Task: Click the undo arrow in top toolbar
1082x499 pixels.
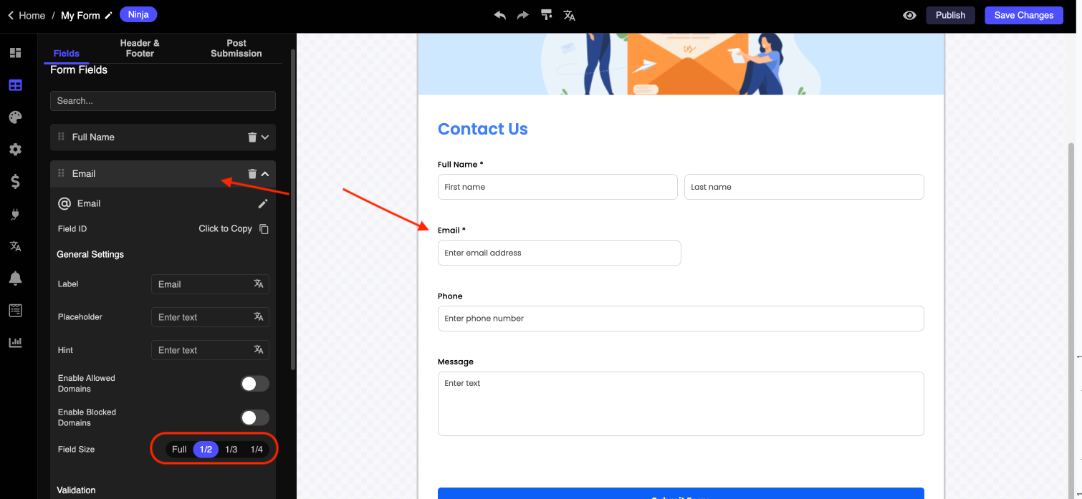Action: [499, 15]
